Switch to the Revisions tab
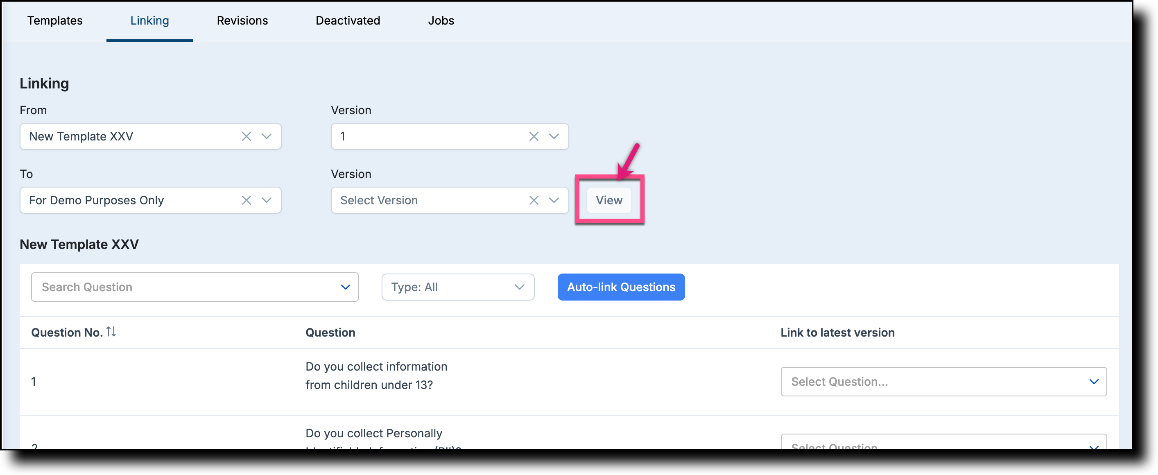The width and height of the screenshot is (1158, 475). 242,20
